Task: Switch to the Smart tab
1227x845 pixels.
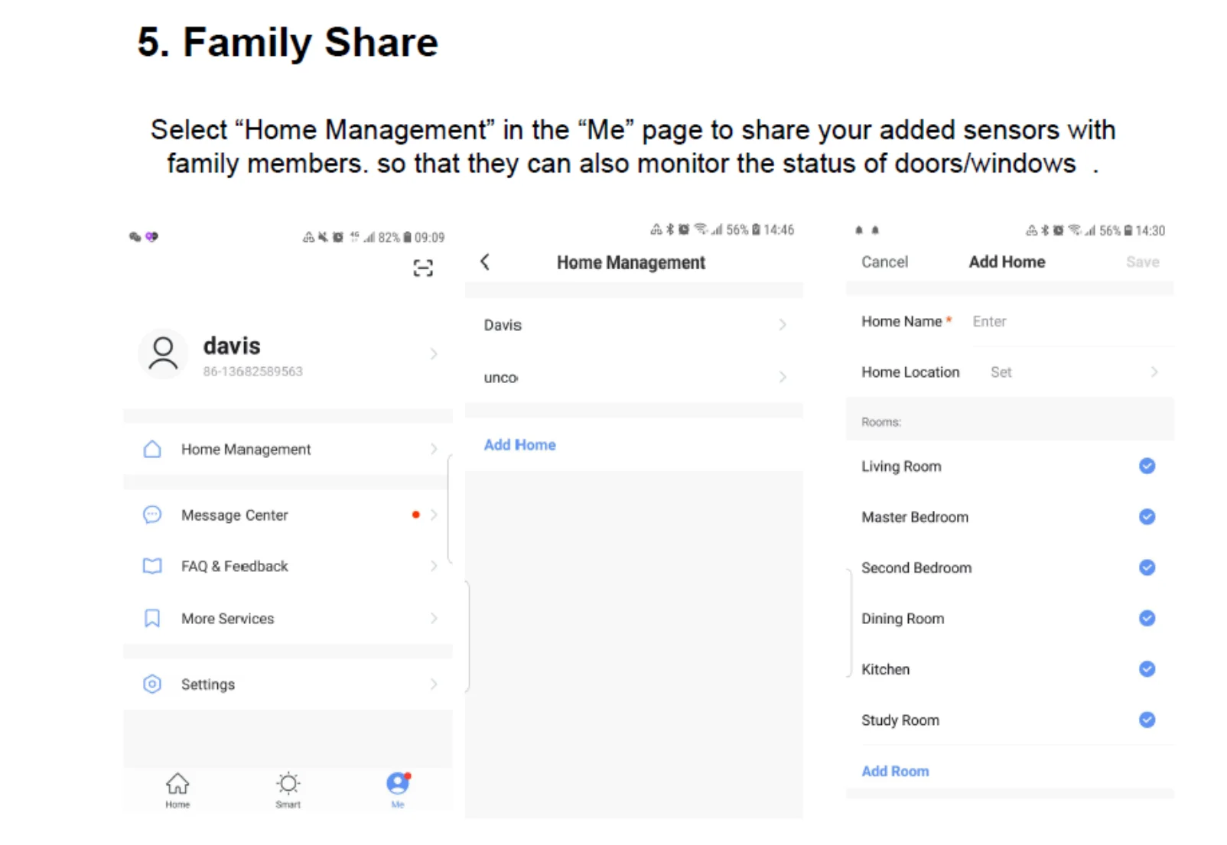Action: coord(288,788)
